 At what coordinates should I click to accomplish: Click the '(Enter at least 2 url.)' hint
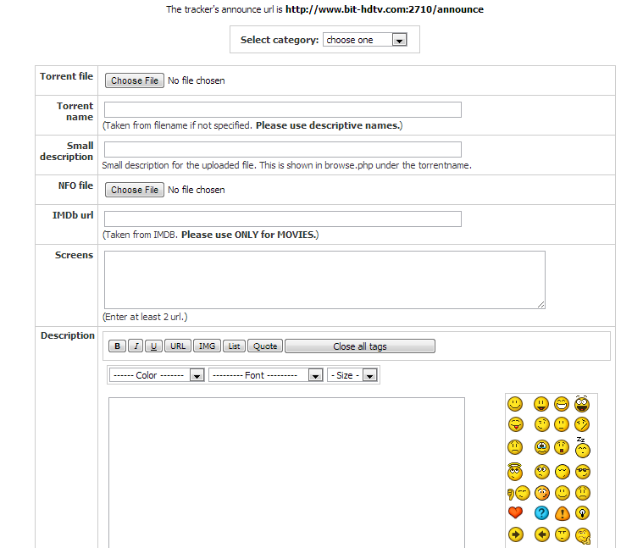[145, 317]
